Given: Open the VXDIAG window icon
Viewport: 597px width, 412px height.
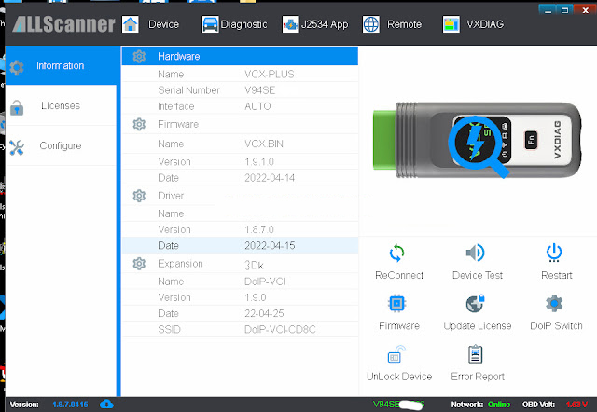Looking at the screenshot, I should [x=451, y=24].
